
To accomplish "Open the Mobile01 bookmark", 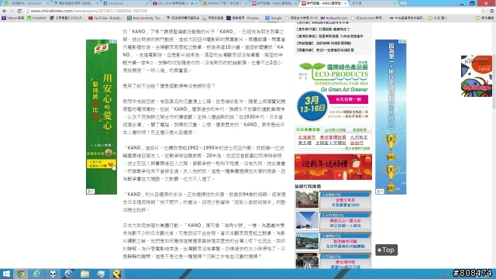I will [36, 18].
